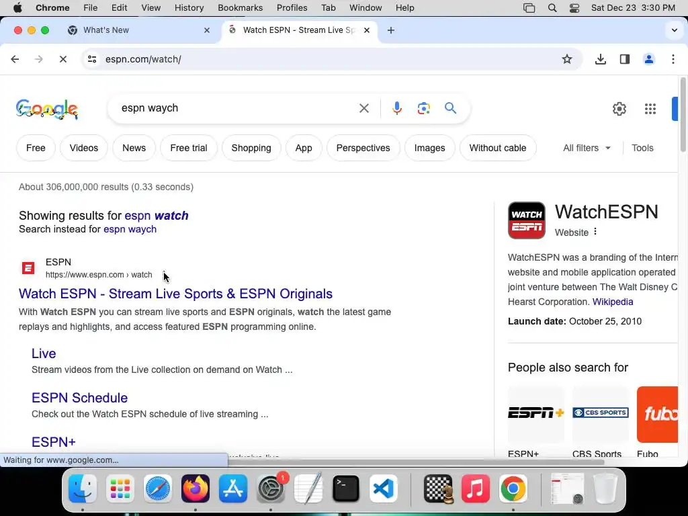
Task: Open the Bookmarks menu
Action: pyautogui.click(x=240, y=8)
